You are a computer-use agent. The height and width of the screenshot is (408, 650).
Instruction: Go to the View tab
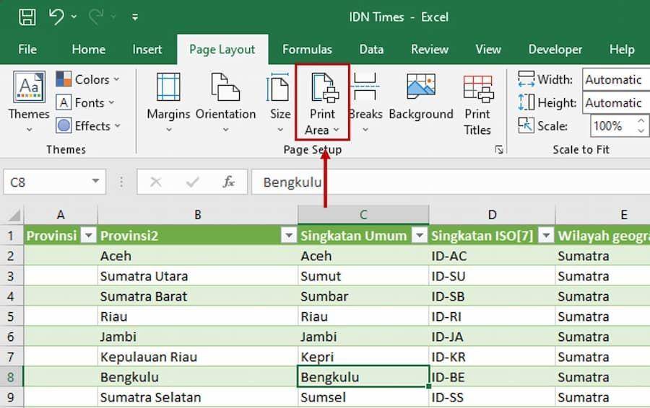488,49
